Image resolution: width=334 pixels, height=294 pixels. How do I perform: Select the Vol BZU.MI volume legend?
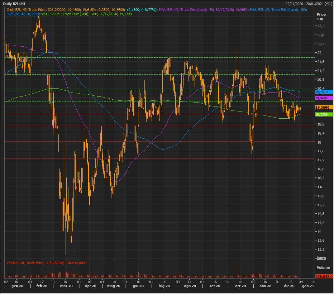click(x=46, y=263)
